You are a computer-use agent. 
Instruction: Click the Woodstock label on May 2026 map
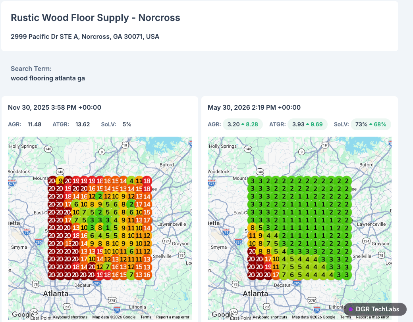pyautogui.click(x=219, y=171)
